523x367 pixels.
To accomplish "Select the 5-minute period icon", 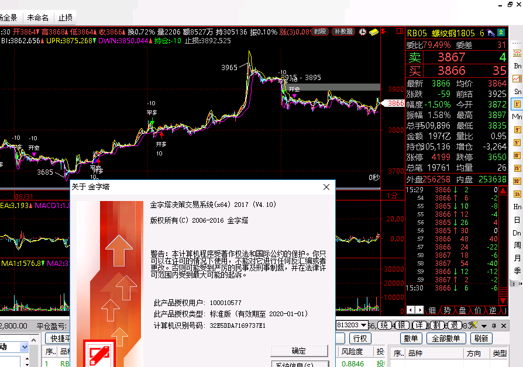I will point(517,143).
